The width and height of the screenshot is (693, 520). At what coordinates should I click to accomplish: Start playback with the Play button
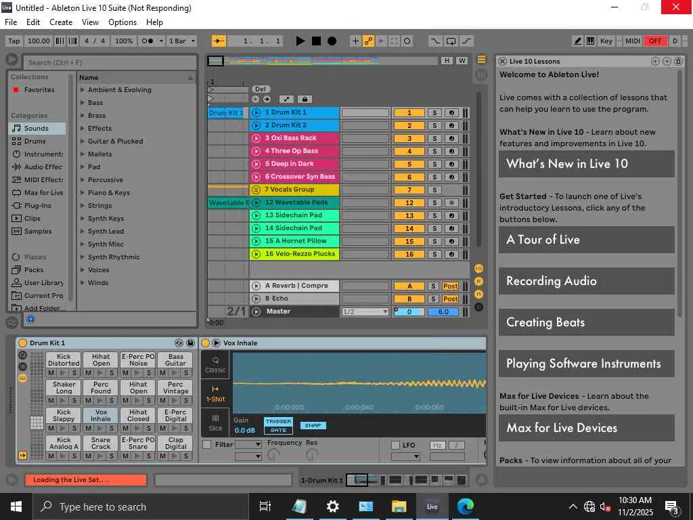point(300,41)
